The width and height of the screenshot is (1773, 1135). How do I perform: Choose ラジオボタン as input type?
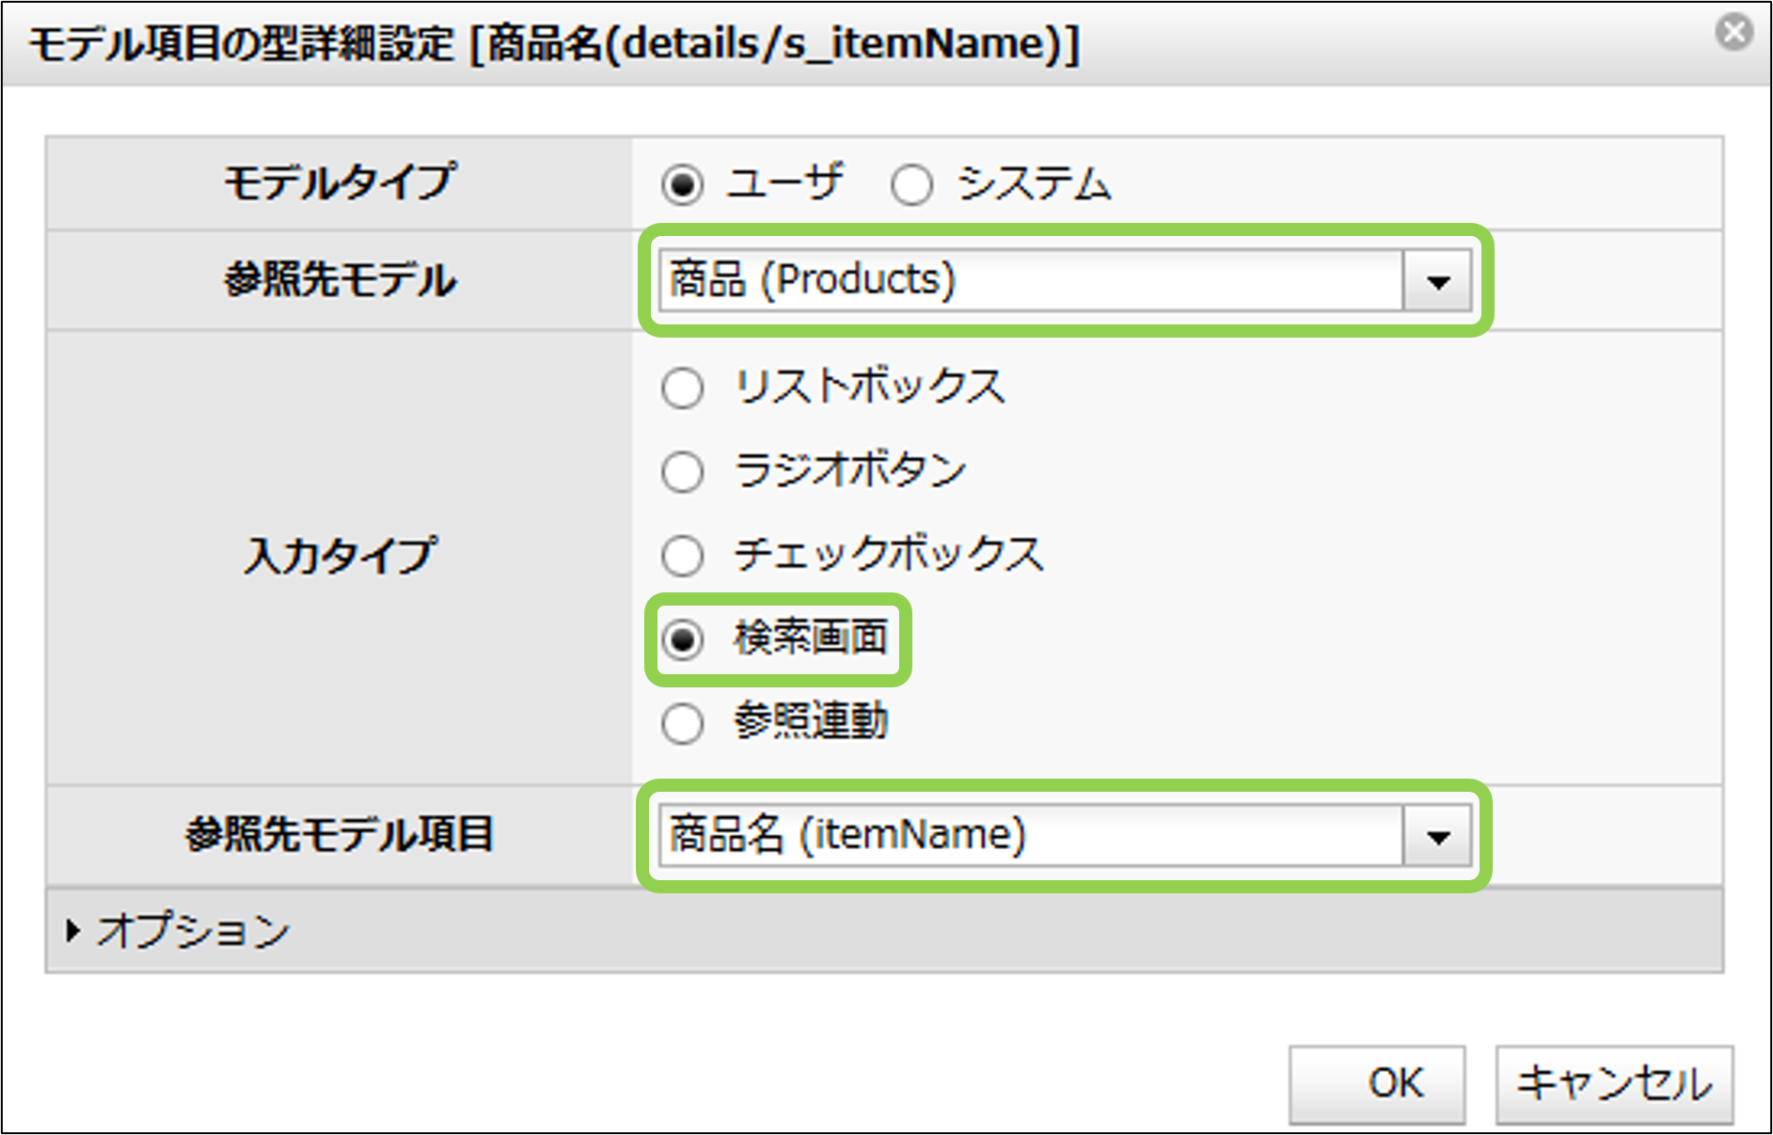(683, 471)
